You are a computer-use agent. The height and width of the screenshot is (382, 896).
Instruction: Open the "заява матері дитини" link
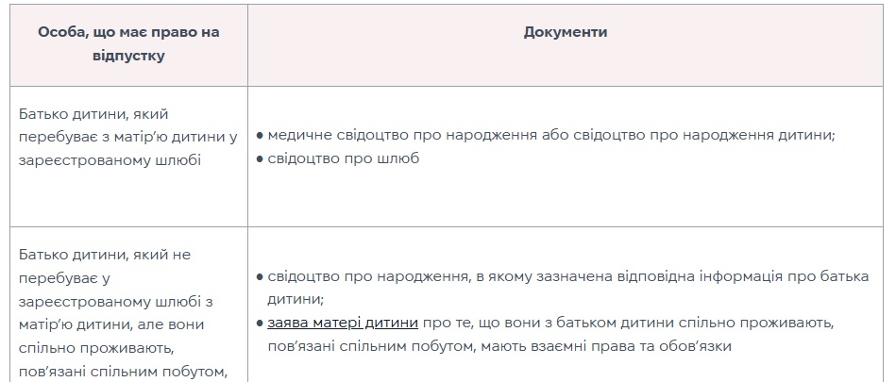(x=342, y=323)
